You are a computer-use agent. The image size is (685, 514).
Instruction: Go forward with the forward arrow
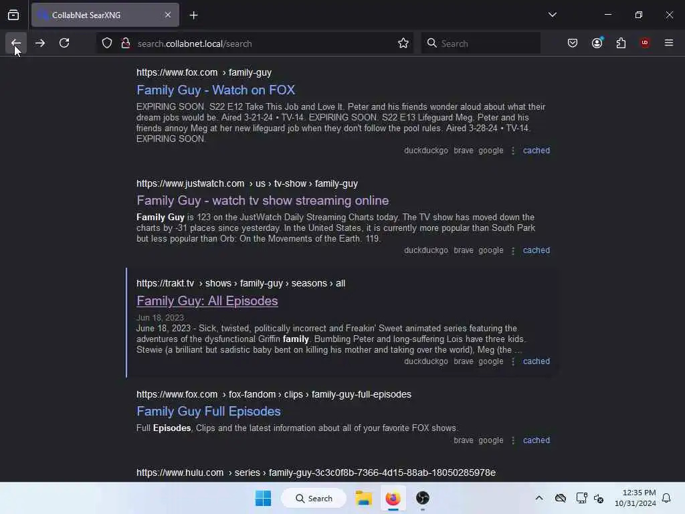click(39, 44)
